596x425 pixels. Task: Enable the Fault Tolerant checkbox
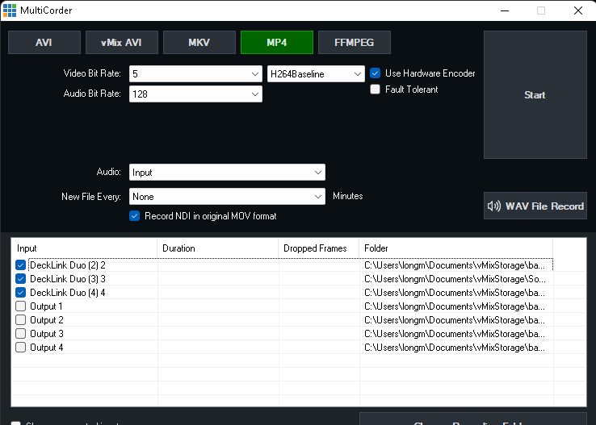[376, 90]
